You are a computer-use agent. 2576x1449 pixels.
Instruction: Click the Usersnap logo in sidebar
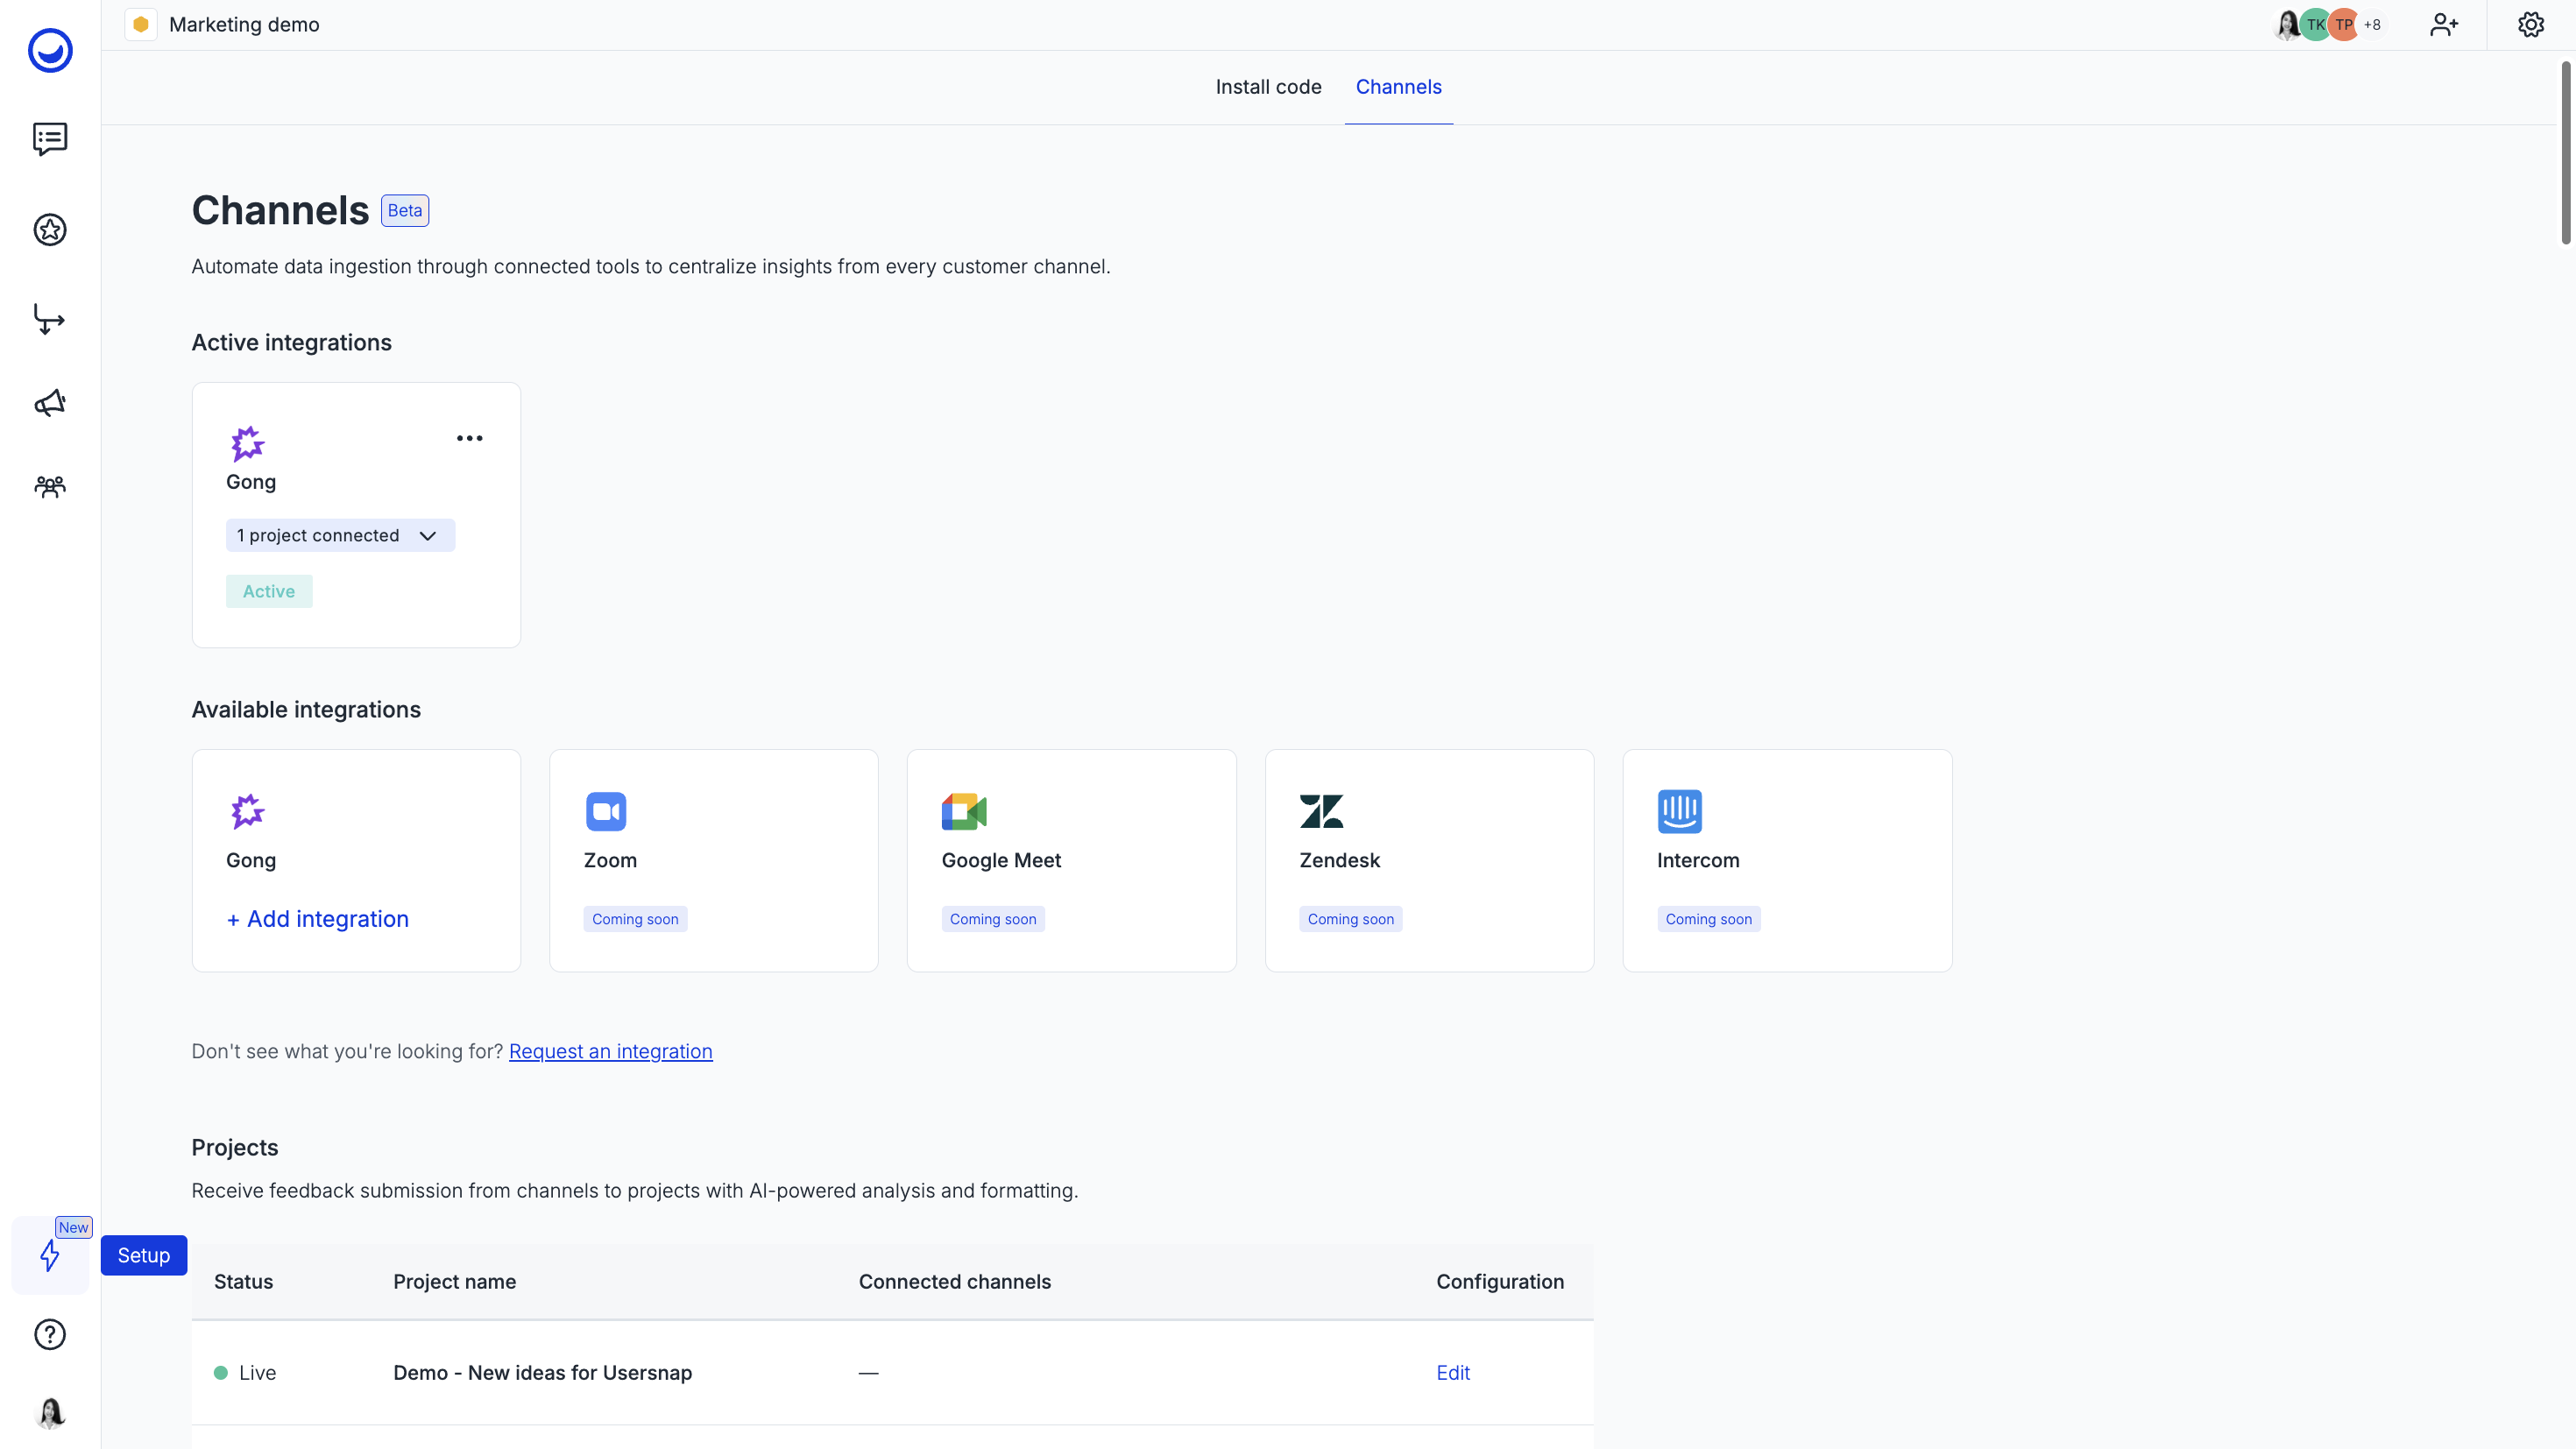pyautogui.click(x=50, y=50)
